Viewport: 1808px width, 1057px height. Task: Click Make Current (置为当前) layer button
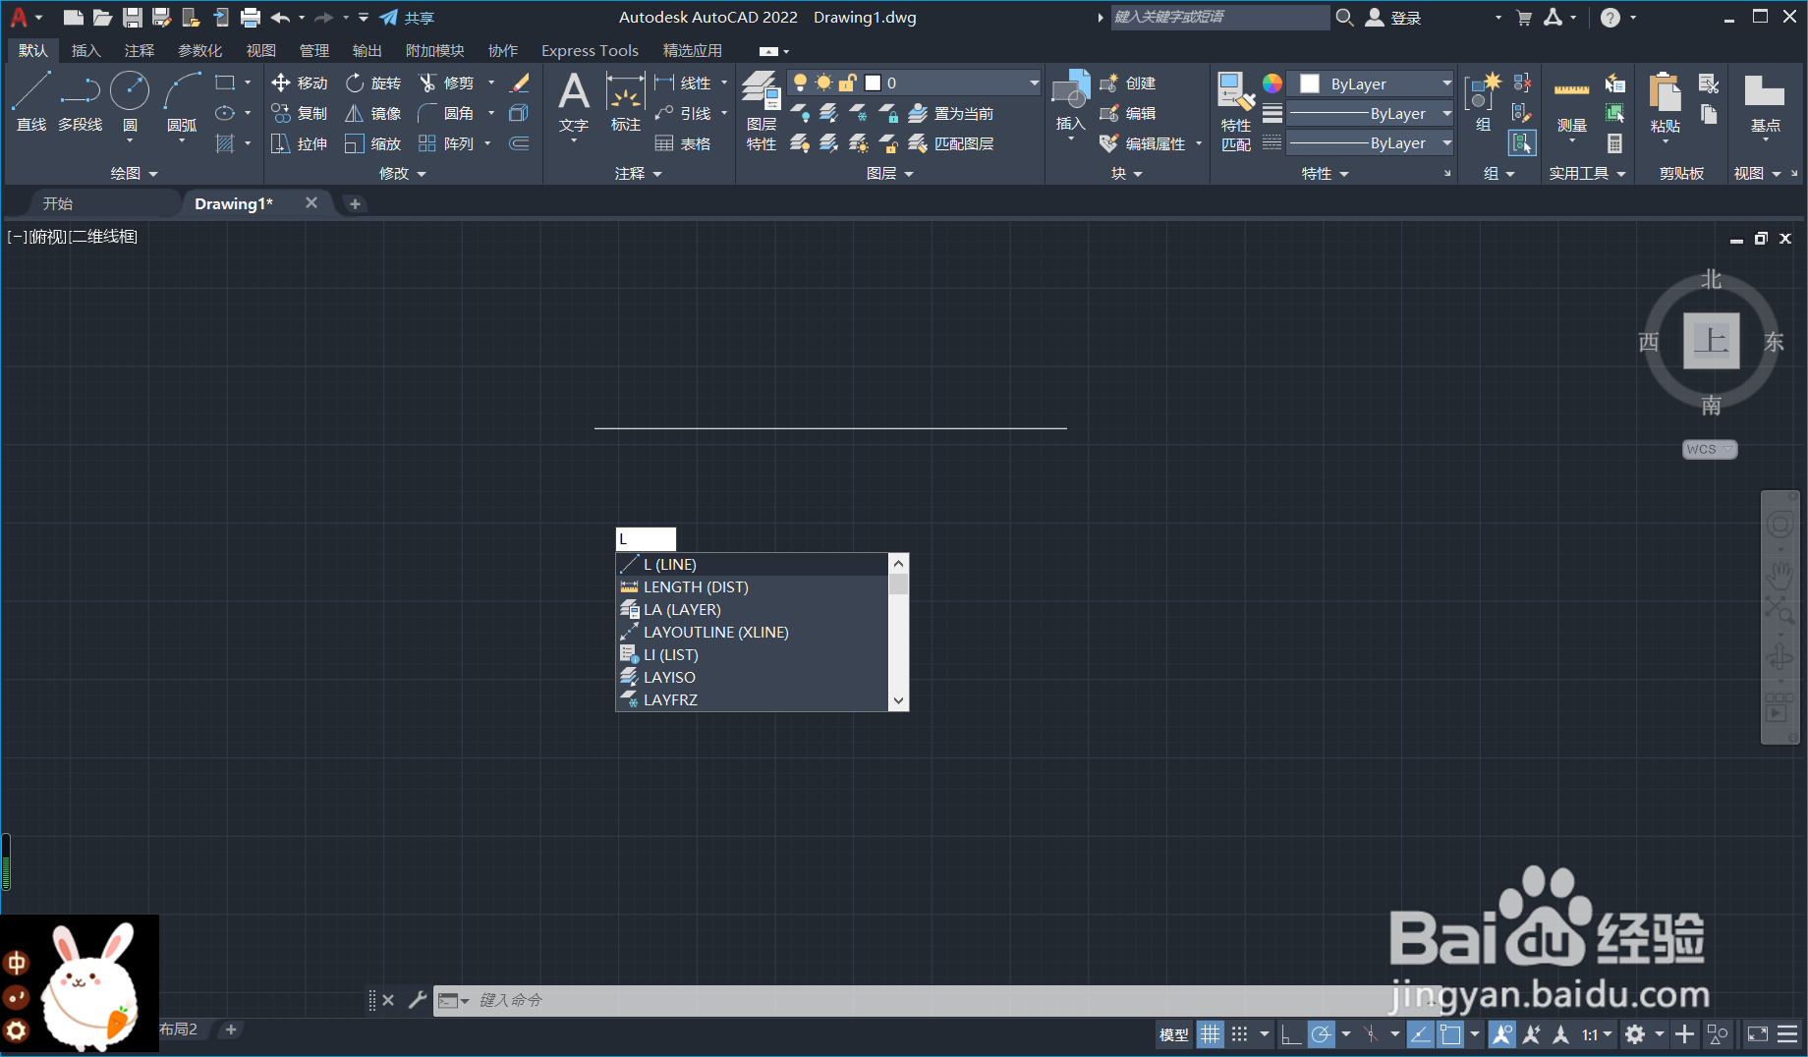point(951,113)
